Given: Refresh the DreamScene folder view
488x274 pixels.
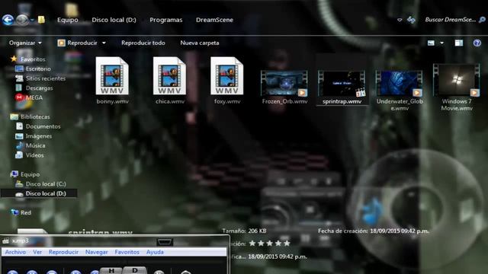Looking at the screenshot, I should click(411, 20).
